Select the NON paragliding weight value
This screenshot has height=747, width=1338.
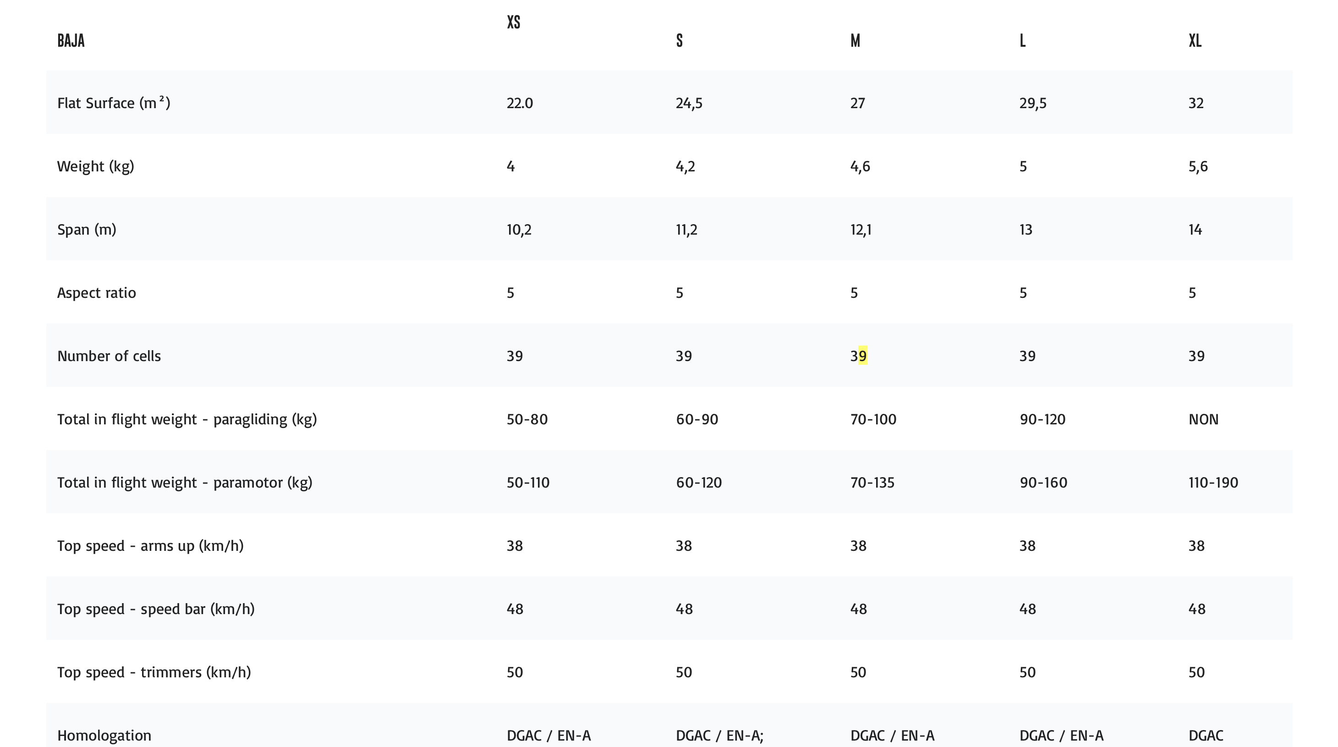click(x=1203, y=419)
